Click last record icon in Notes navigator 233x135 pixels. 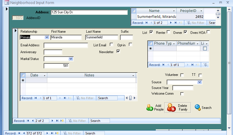click(65, 98)
